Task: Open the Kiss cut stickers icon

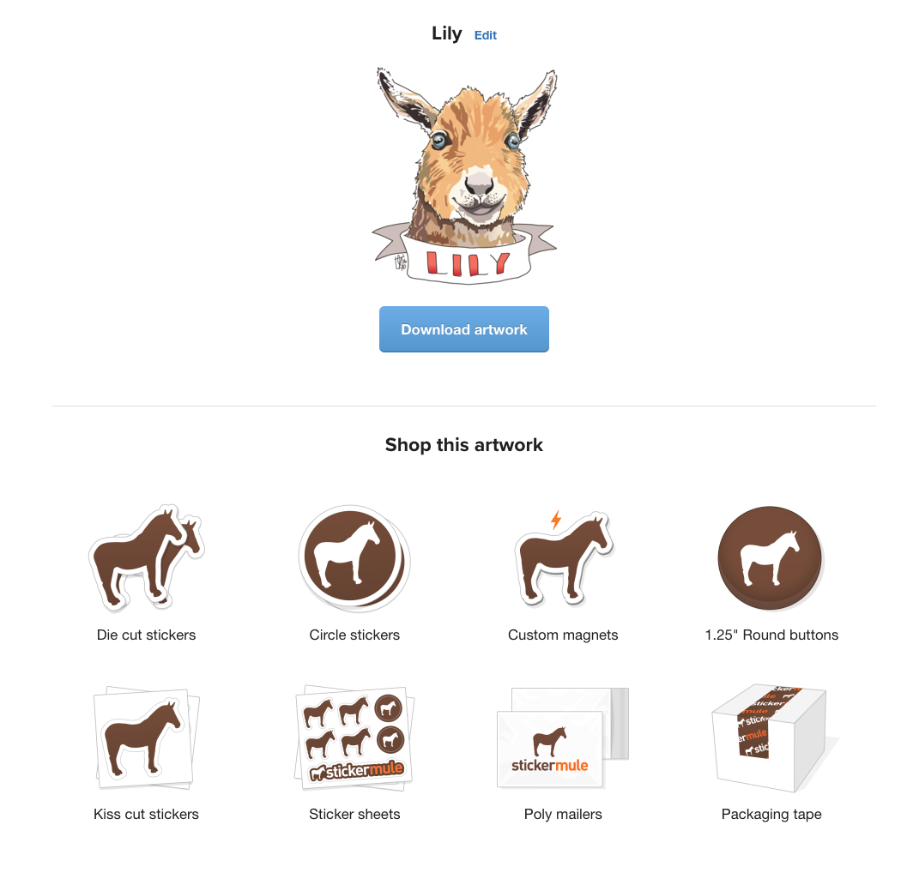Action: click(x=147, y=738)
